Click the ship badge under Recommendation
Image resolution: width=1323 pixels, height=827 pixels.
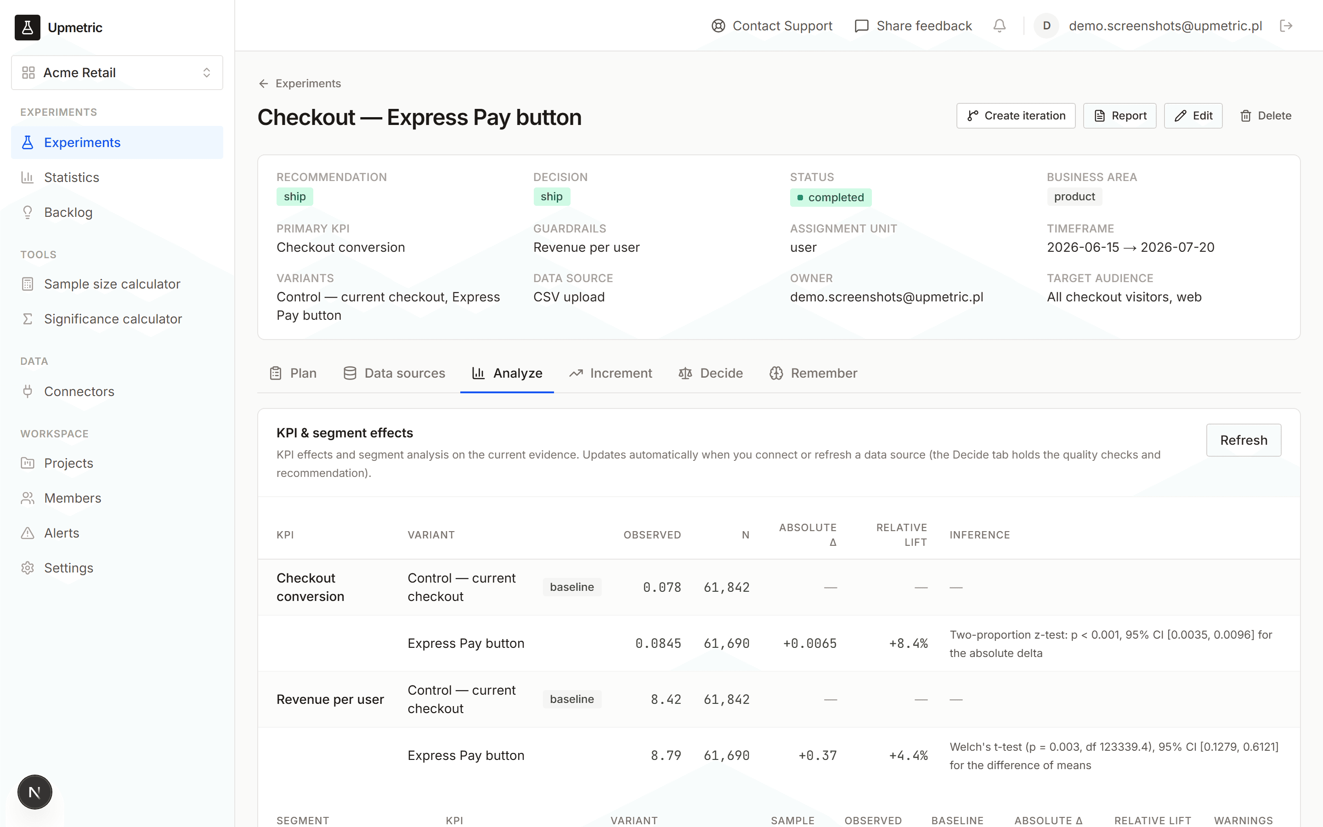(294, 196)
